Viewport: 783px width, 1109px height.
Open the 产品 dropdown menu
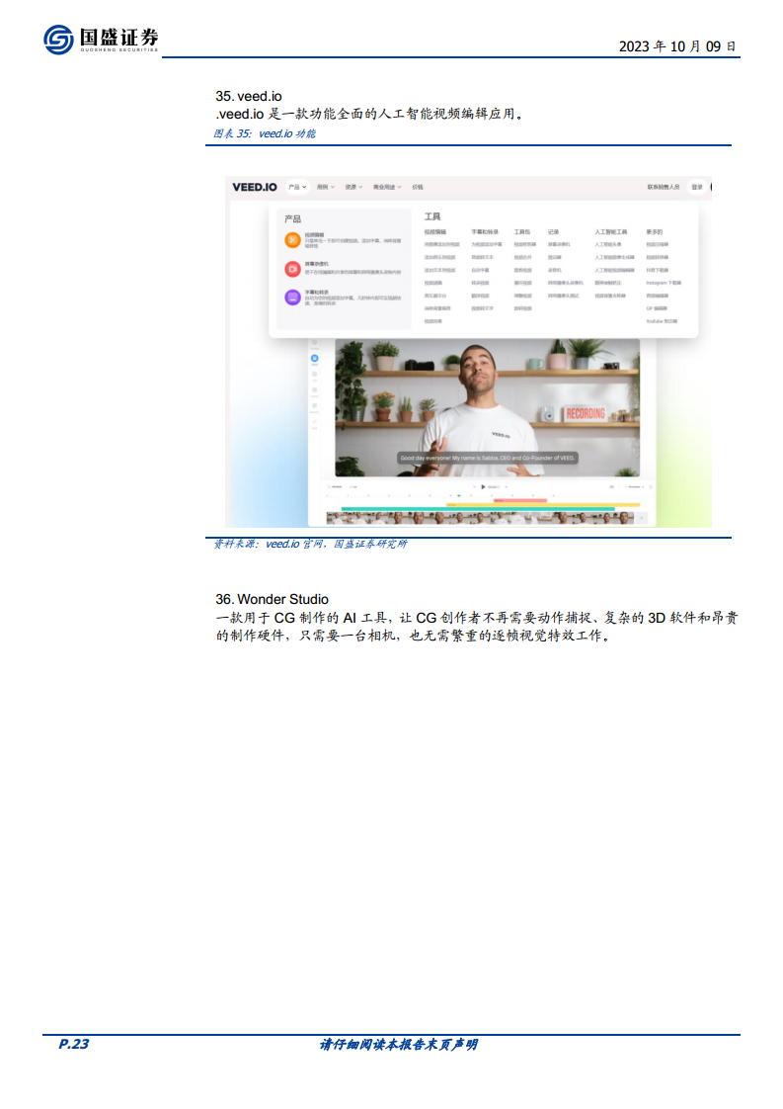(297, 188)
